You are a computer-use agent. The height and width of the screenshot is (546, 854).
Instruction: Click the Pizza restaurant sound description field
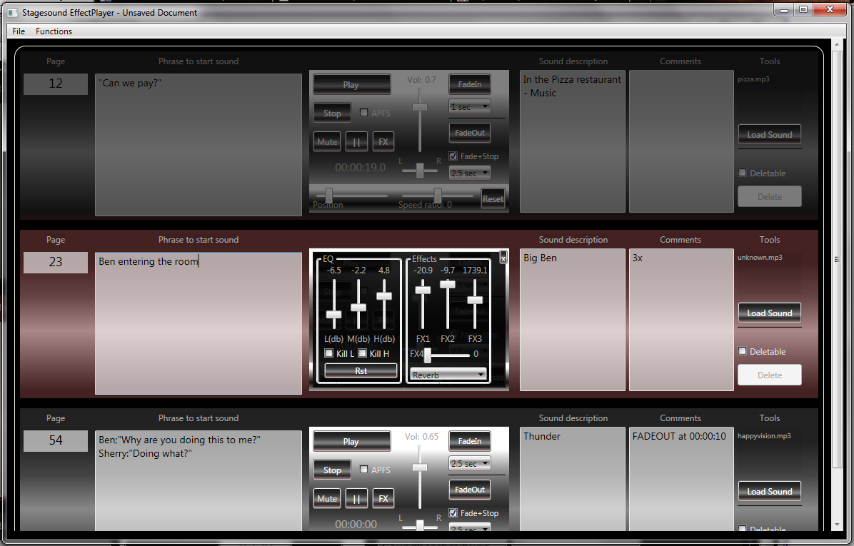573,141
